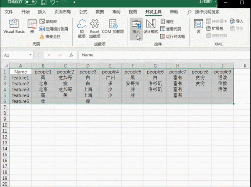This screenshot has height=187, width=251.
Task: Toggle 设计模式 design mode
Action: pos(151,26)
